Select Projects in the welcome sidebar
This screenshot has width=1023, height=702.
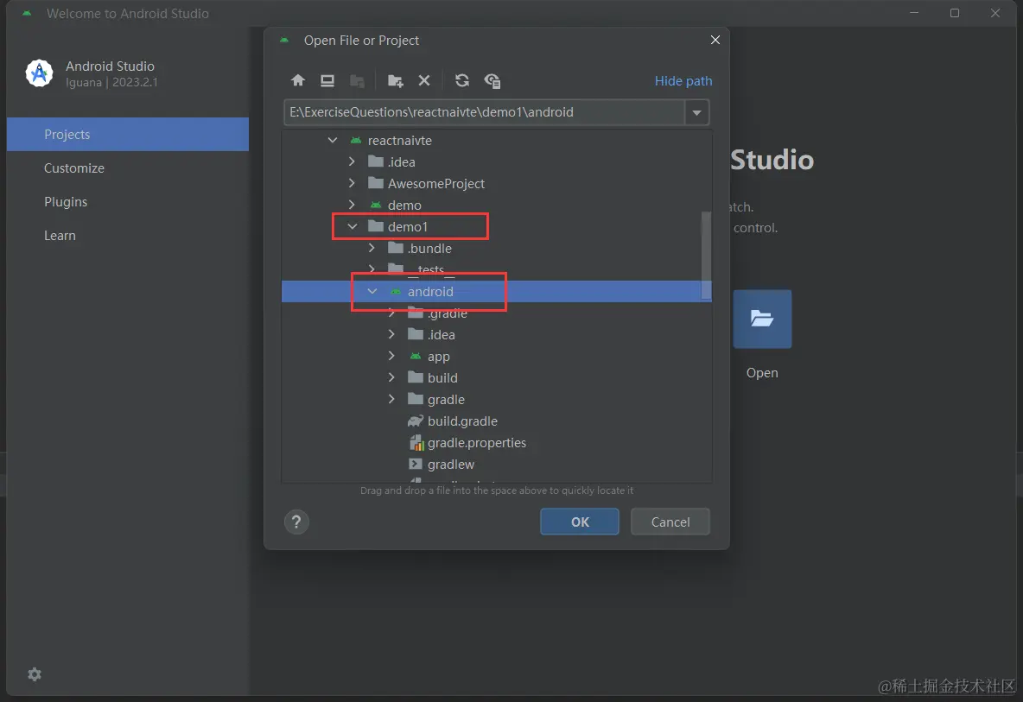pyautogui.click(x=128, y=135)
